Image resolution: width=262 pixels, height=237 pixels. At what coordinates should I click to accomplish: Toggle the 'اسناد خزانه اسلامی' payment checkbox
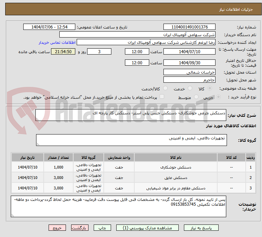point(162,97)
